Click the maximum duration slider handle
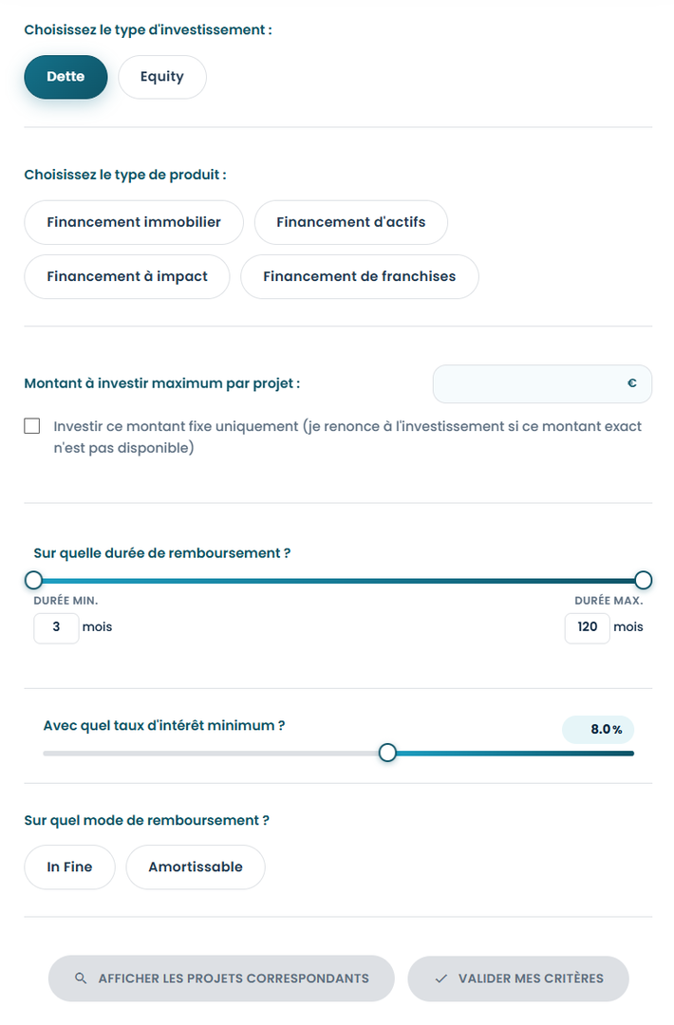Viewport: 674px width, 1025px height. pyautogui.click(x=644, y=580)
